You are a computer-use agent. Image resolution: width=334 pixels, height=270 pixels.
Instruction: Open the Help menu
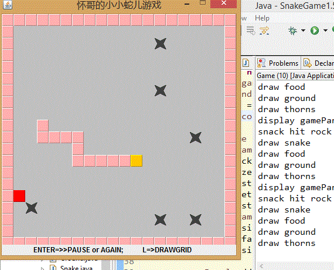pyautogui.click(x=262, y=18)
